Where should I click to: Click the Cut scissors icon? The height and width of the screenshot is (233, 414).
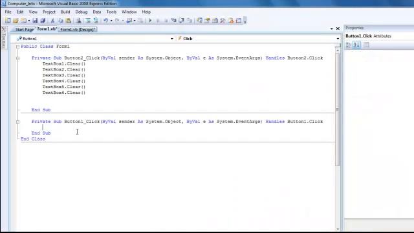pyautogui.click(x=52, y=21)
